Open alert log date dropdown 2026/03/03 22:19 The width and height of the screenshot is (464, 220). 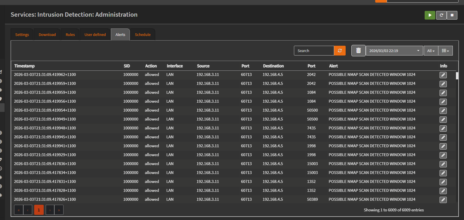[394, 51]
